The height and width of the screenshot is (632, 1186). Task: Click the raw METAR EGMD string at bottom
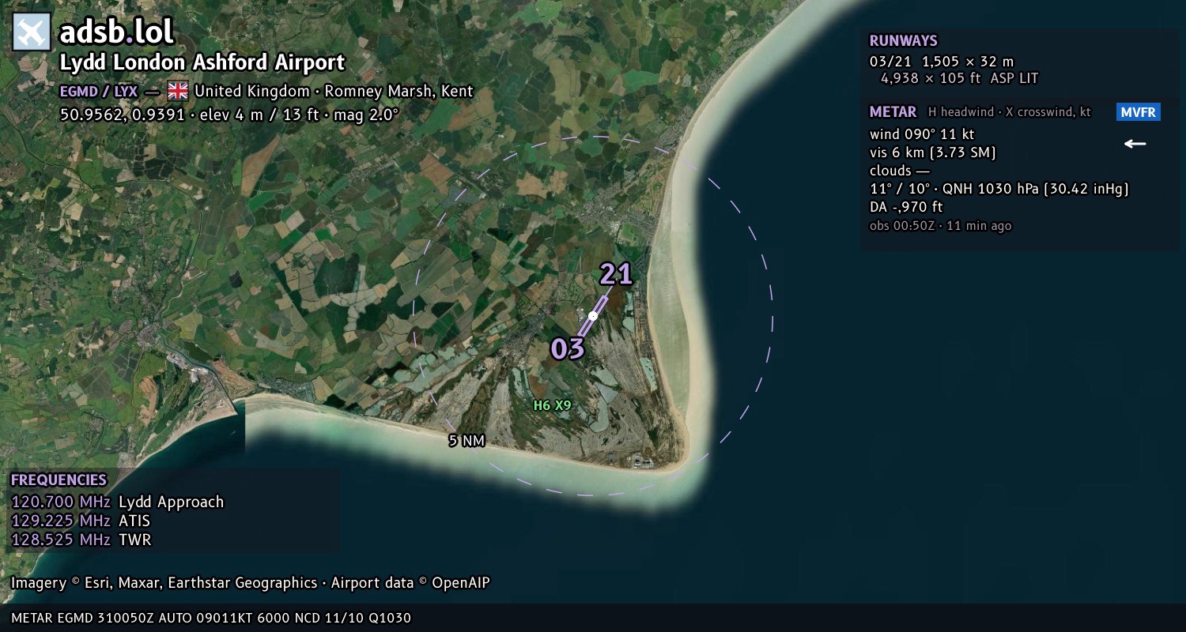(x=211, y=618)
